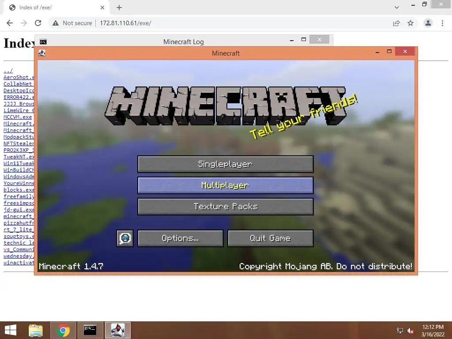Screen dimensions: 452x339
Task: Click the Minecraft Log console icon
Action: (43, 42)
